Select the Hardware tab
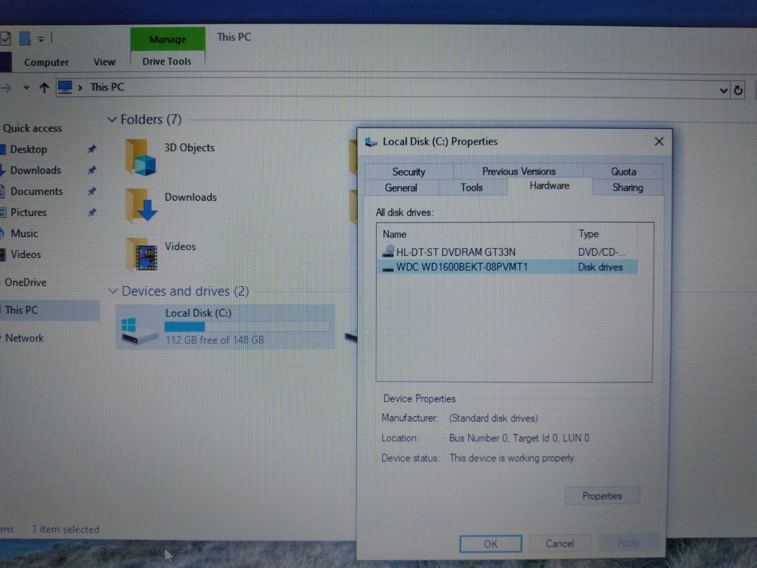 549,186
